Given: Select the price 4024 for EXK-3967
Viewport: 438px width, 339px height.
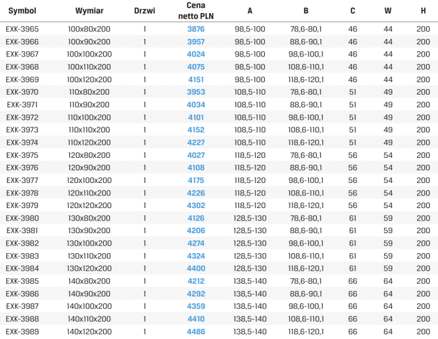Looking at the screenshot, I should tap(196, 55).
